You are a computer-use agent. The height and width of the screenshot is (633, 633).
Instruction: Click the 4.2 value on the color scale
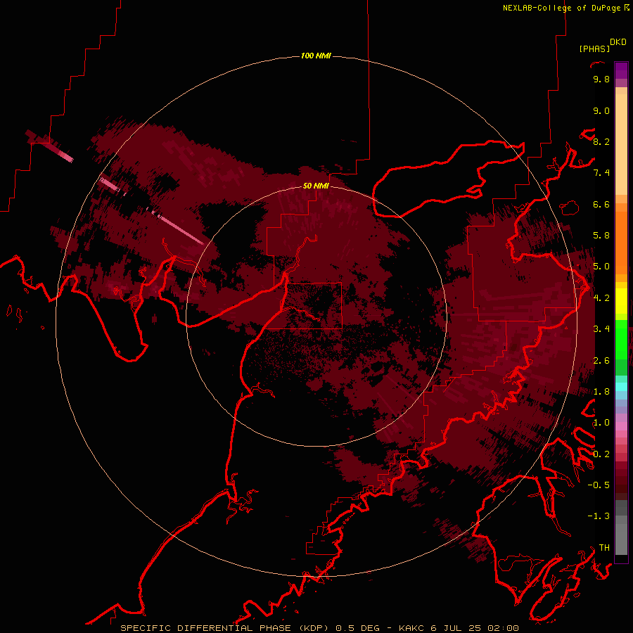(x=601, y=298)
